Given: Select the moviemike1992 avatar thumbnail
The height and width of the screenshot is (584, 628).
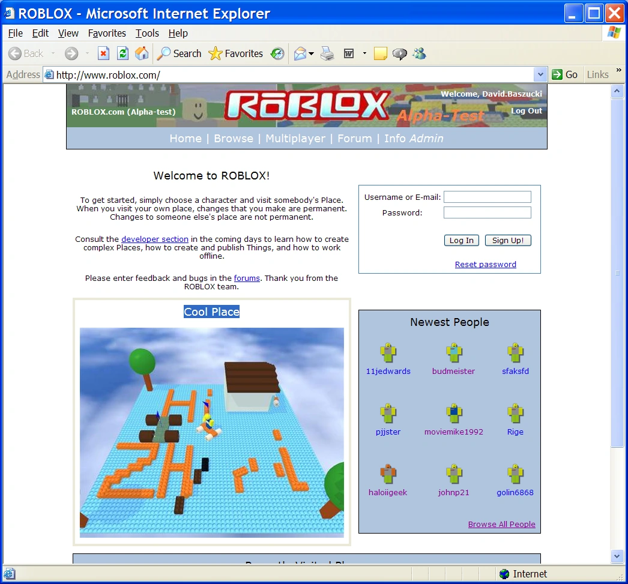Looking at the screenshot, I should pos(454,413).
